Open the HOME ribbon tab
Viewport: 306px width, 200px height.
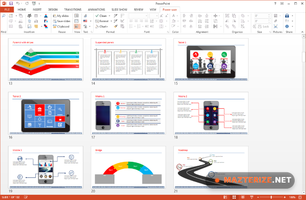(22, 9)
